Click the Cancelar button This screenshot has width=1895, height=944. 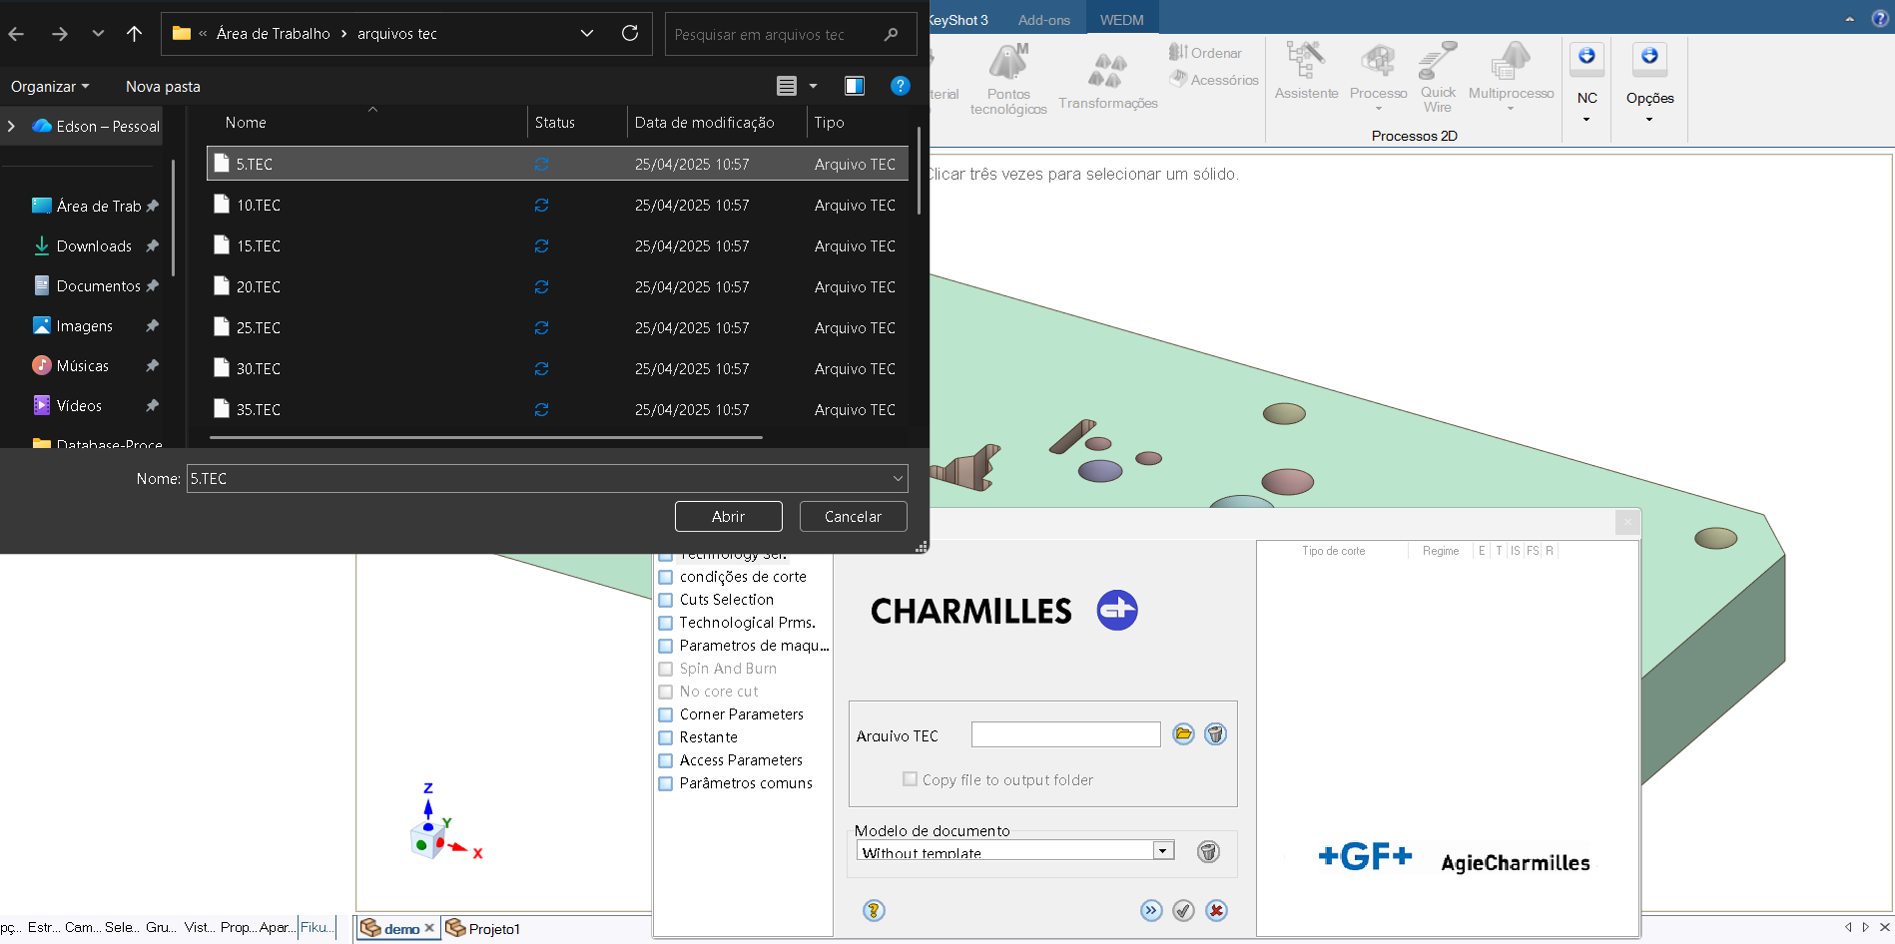[x=853, y=517]
